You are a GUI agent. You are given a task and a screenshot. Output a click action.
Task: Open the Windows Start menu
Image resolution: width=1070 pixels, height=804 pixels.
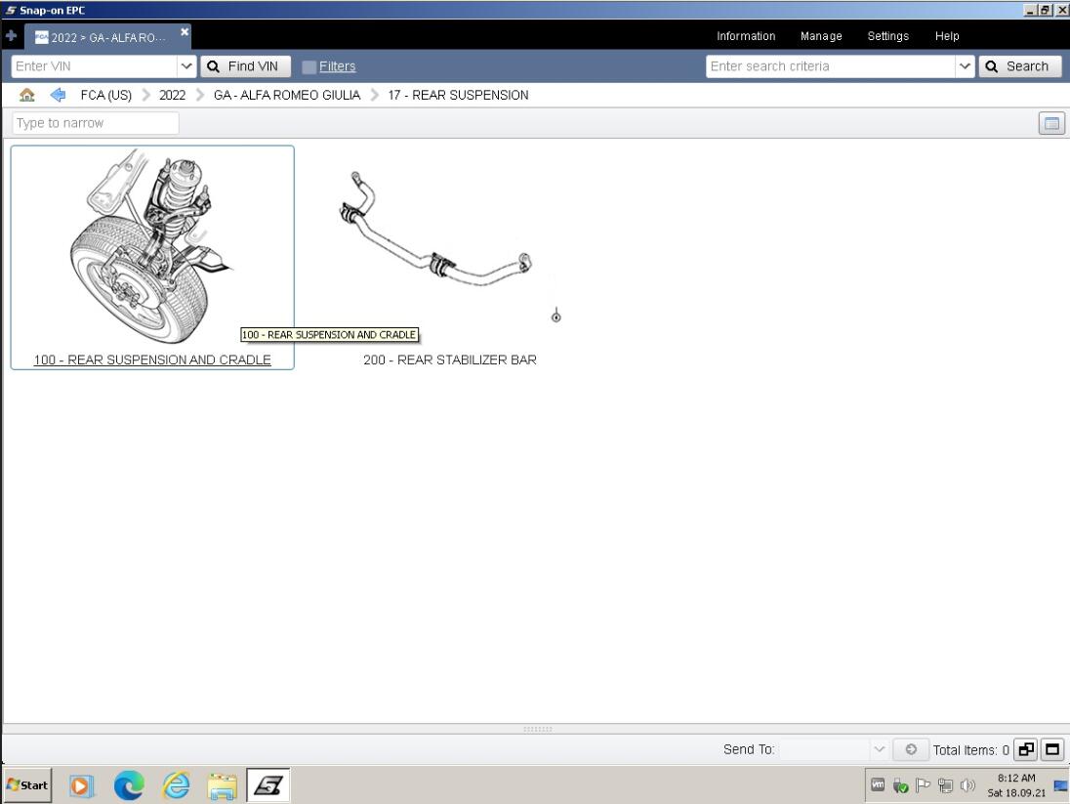pyautogui.click(x=27, y=785)
